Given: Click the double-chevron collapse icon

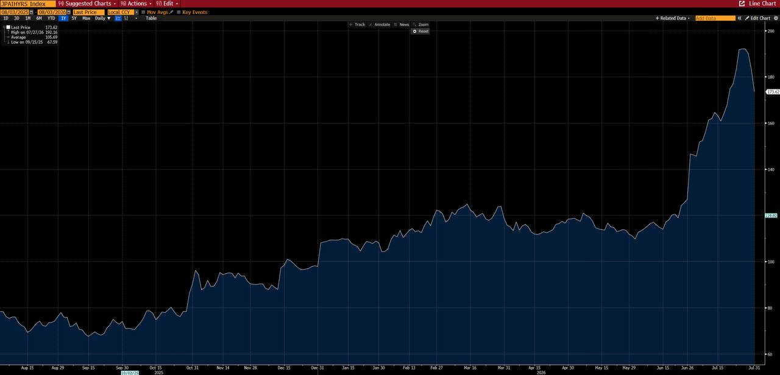Looking at the screenshot, I should tap(739, 18).
